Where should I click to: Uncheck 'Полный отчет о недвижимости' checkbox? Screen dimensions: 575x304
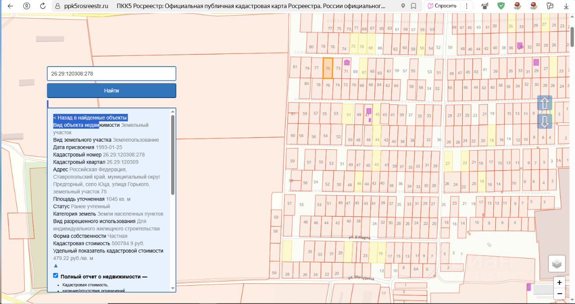click(x=56, y=276)
